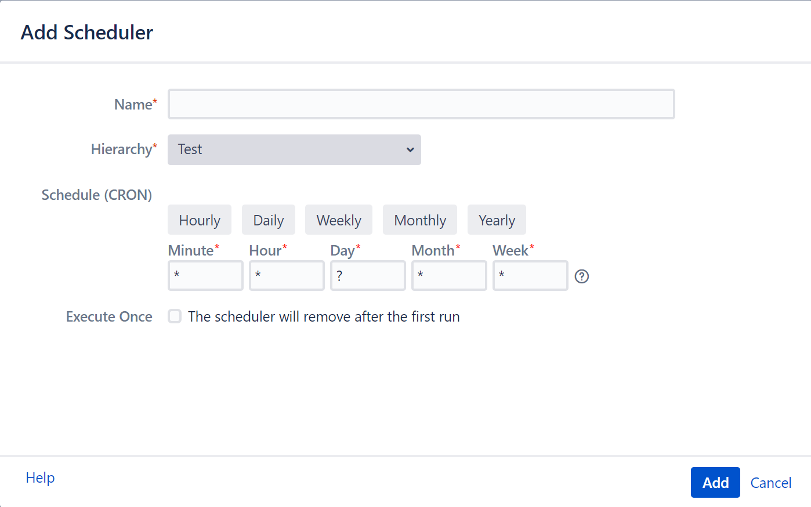Click the Month CRON field

(449, 276)
